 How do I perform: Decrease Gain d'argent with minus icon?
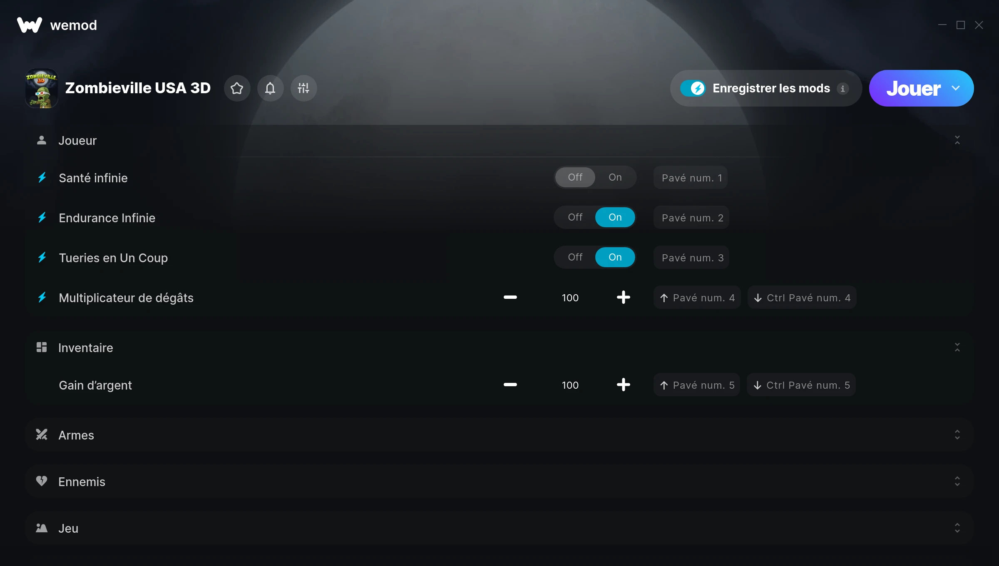click(x=510, y=385)
